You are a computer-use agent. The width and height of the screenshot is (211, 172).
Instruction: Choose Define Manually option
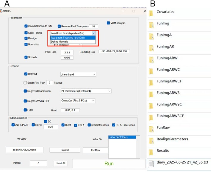(x=73, y=42)
